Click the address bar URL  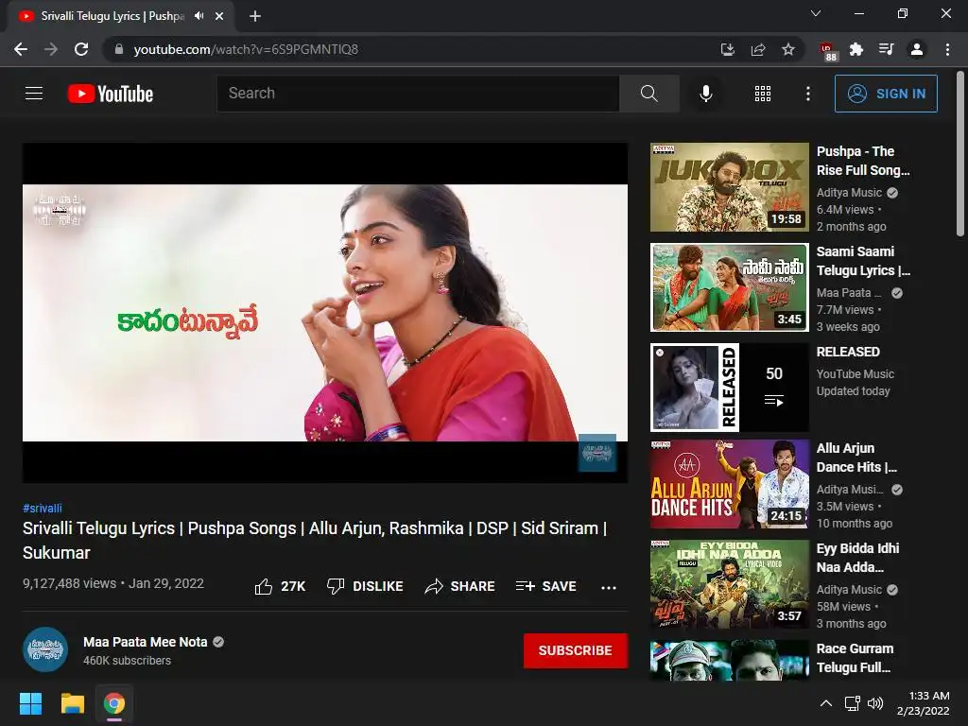tap(246, 49)
